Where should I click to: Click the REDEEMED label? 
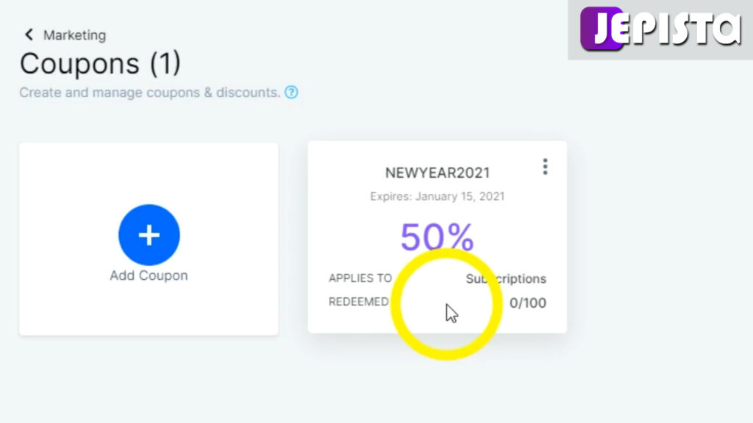pos(359,302)
